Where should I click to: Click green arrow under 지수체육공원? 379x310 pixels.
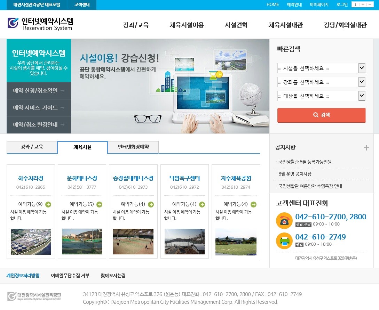253,204
